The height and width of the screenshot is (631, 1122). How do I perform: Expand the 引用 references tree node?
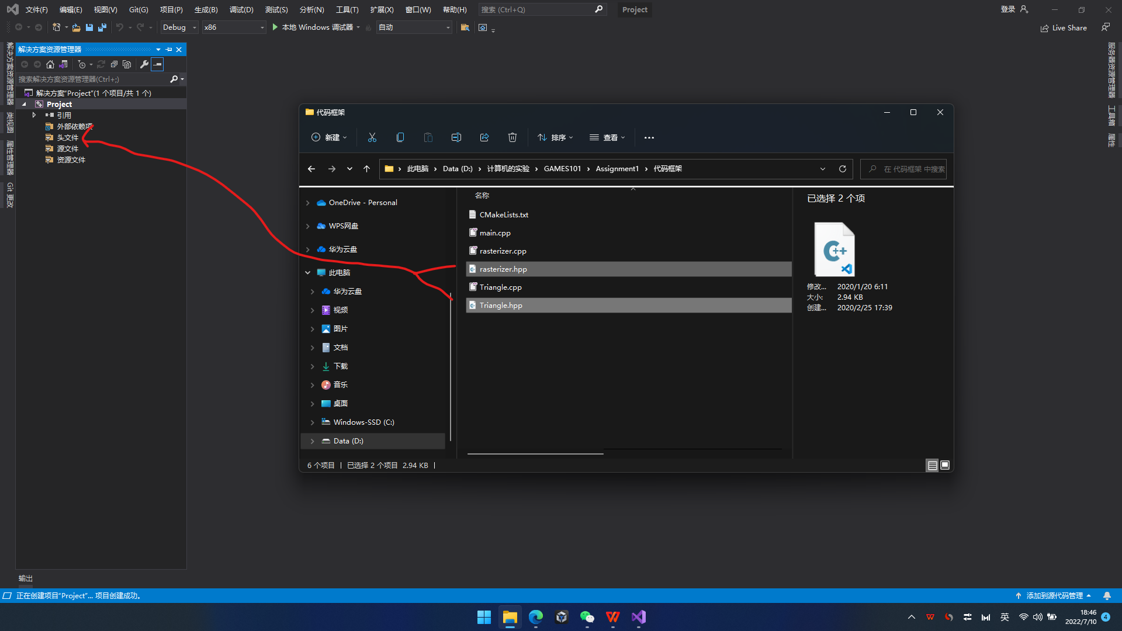pyautogui.click(x=34, y=115)
